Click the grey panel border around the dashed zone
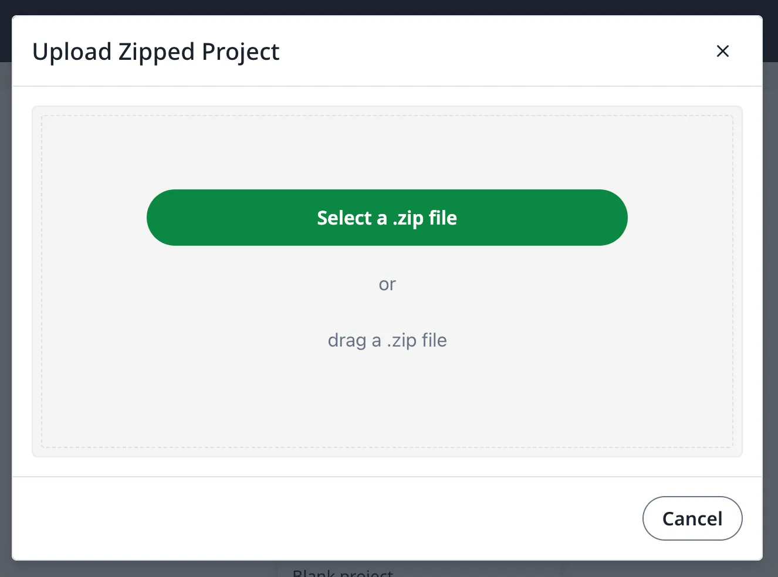This screenshot has width=778, height=577. (36, 281)
